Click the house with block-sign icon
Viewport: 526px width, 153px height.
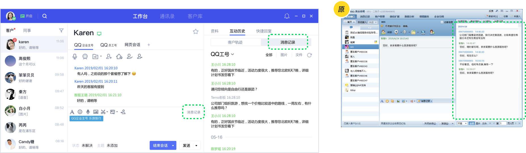tap(119, 56)
